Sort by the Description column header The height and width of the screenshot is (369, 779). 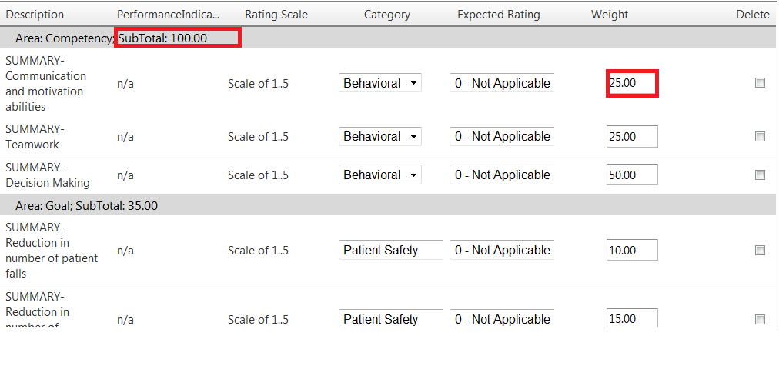tap(35, 15)
